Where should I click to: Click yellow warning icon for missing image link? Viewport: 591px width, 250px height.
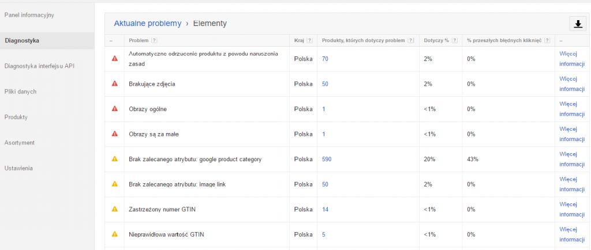[x=115, y=184]
